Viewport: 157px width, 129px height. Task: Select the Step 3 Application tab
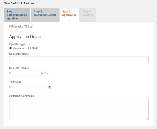(69, 13)
